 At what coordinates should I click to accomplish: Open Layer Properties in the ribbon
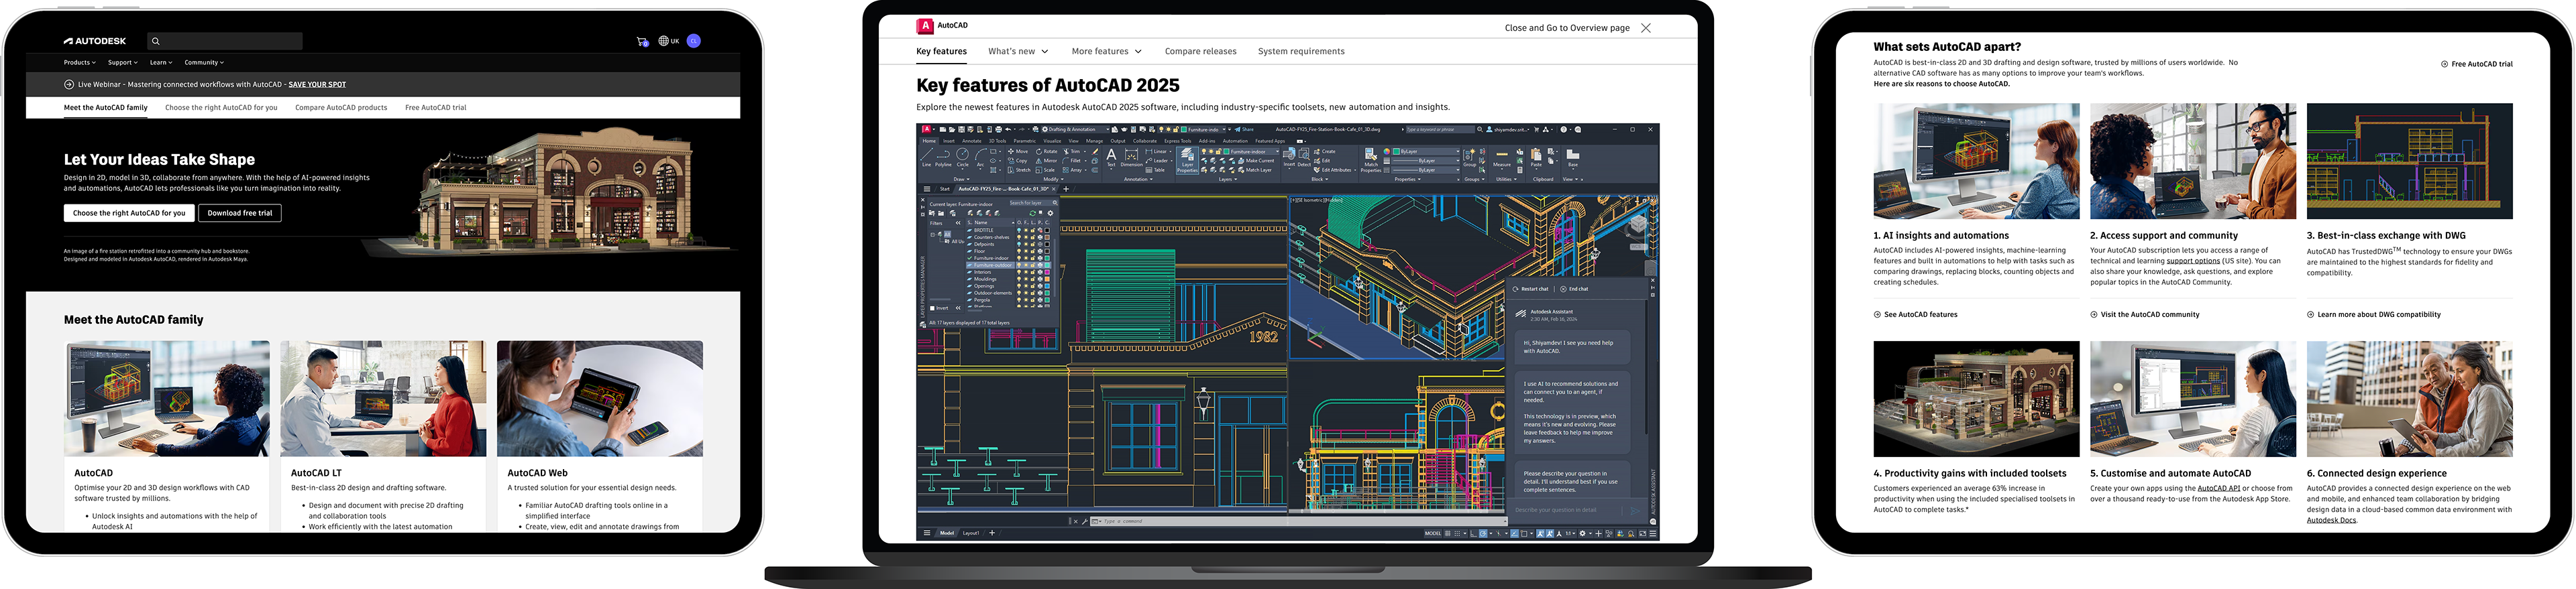1187,161
